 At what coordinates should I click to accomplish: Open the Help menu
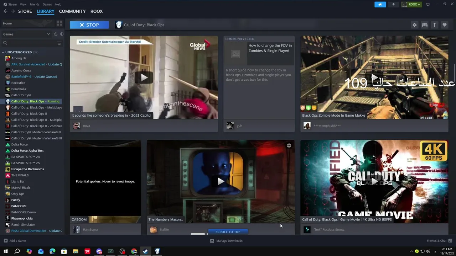pyautogui.click(x=58, y=4)
